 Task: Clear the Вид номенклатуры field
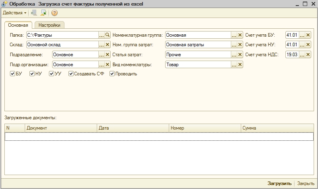[x=240, y=64]
